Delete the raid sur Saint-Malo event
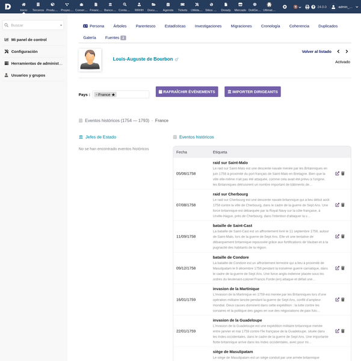 (343, 174)
